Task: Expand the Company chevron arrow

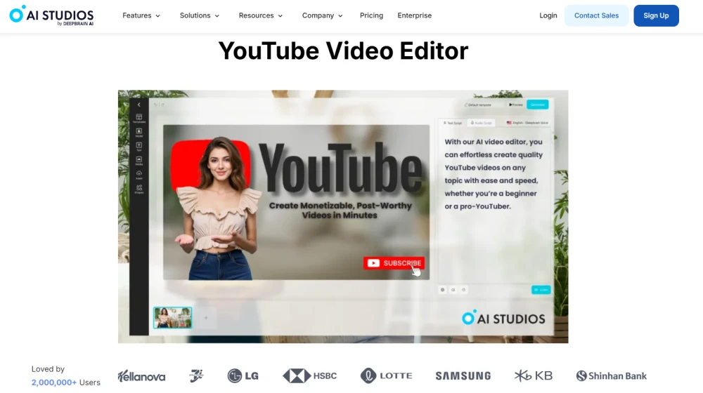Action: [x=340, y=15]
